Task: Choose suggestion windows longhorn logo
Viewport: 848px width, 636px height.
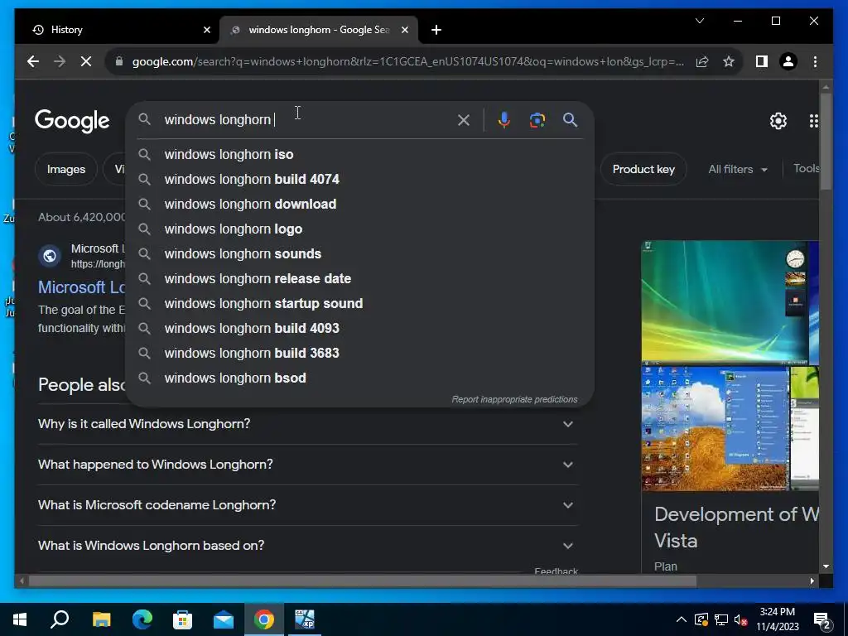Action: point(359,229)
